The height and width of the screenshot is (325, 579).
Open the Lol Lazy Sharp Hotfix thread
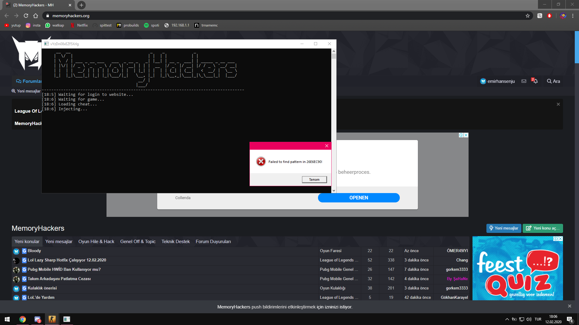click(67, 260)
